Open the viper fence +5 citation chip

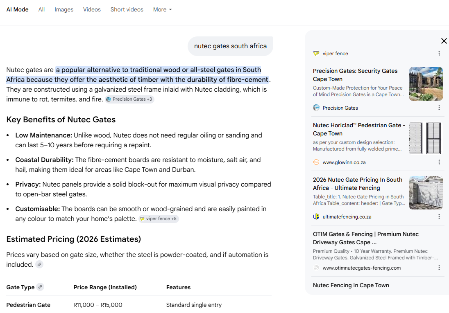[159, 219]
